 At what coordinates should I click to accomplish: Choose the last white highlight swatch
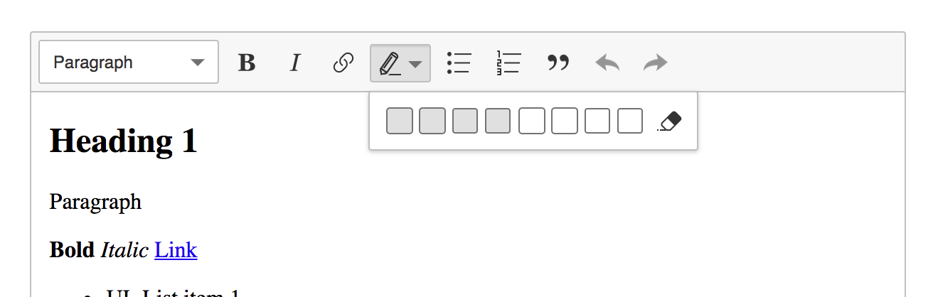coord(630,121)
